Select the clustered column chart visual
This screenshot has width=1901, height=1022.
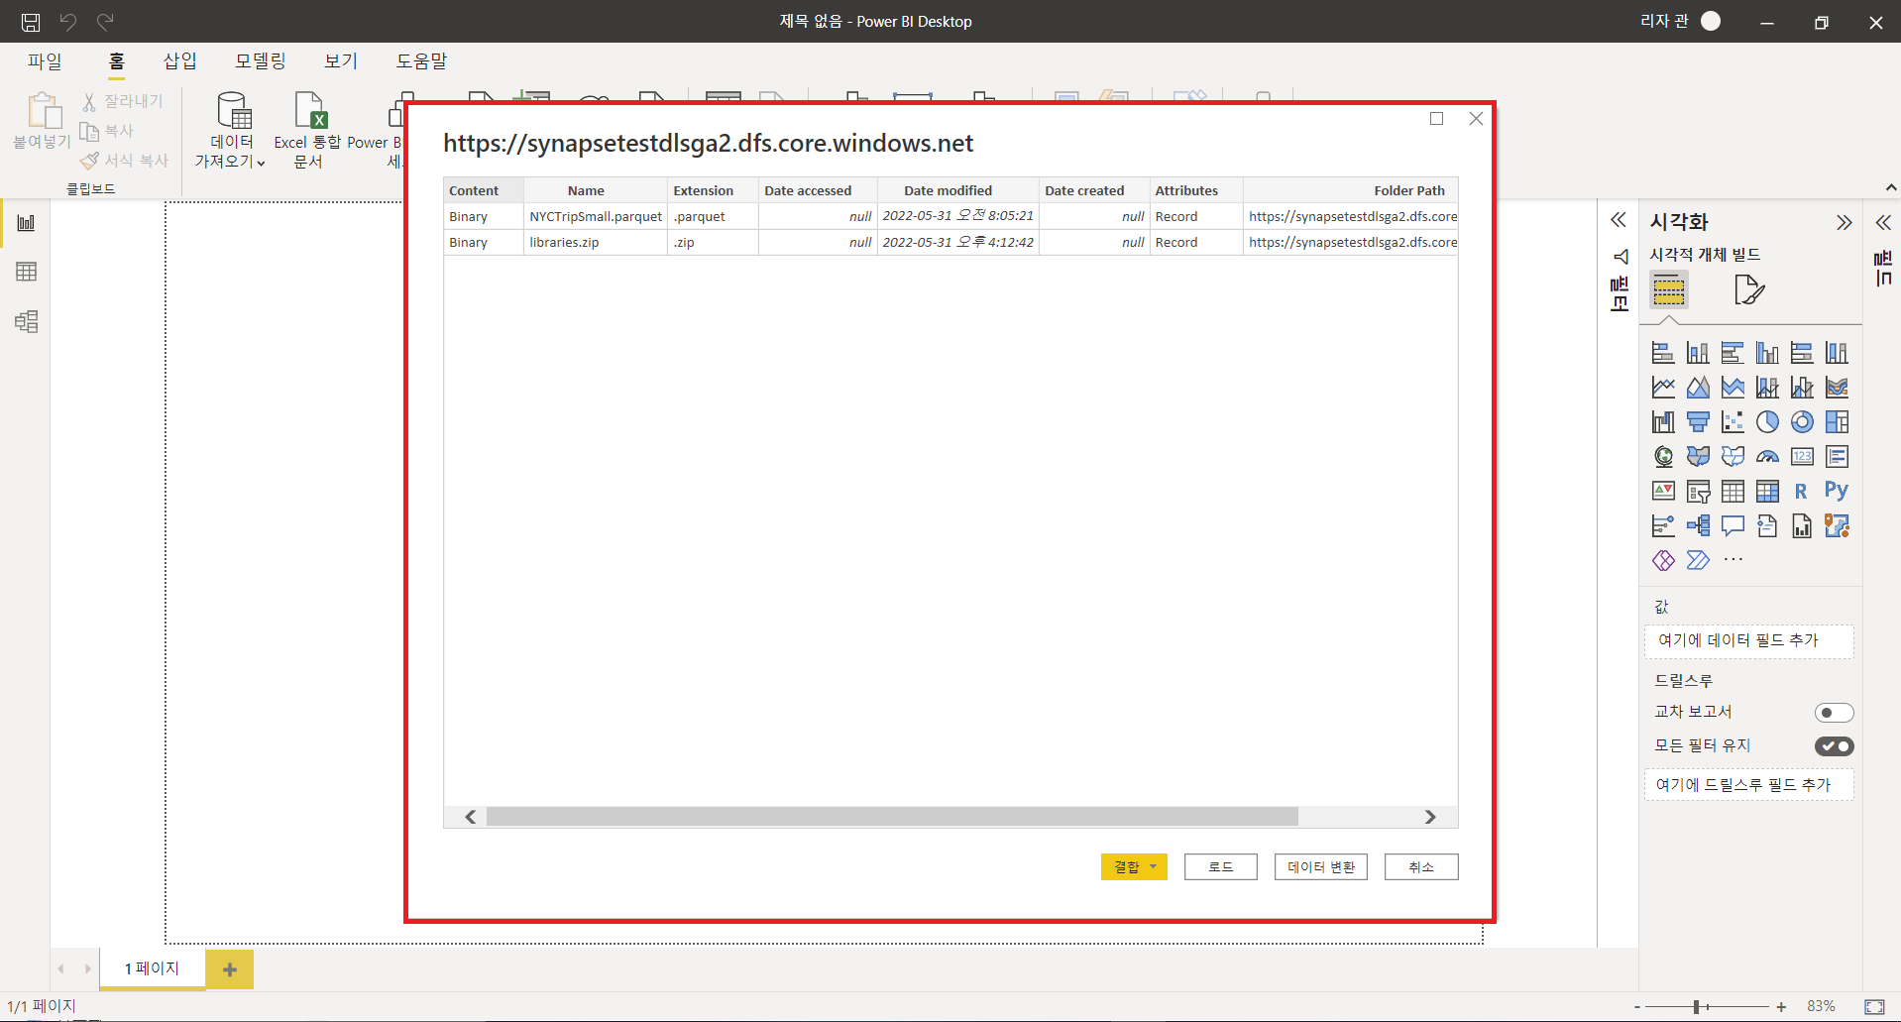pyautogui.click(x=1767, y=353)
